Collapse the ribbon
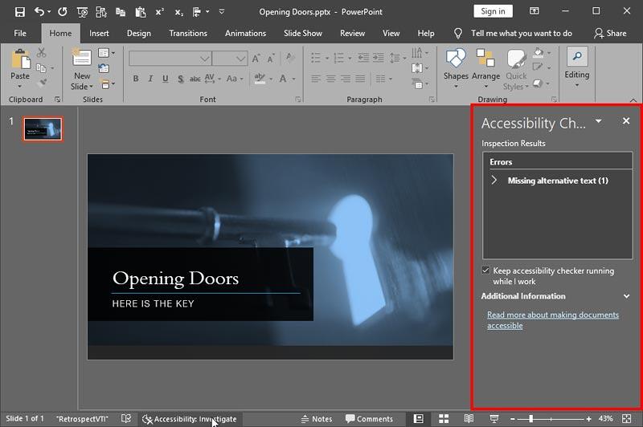This screenshot has width=643, height=427. click(x=633, y=100)
